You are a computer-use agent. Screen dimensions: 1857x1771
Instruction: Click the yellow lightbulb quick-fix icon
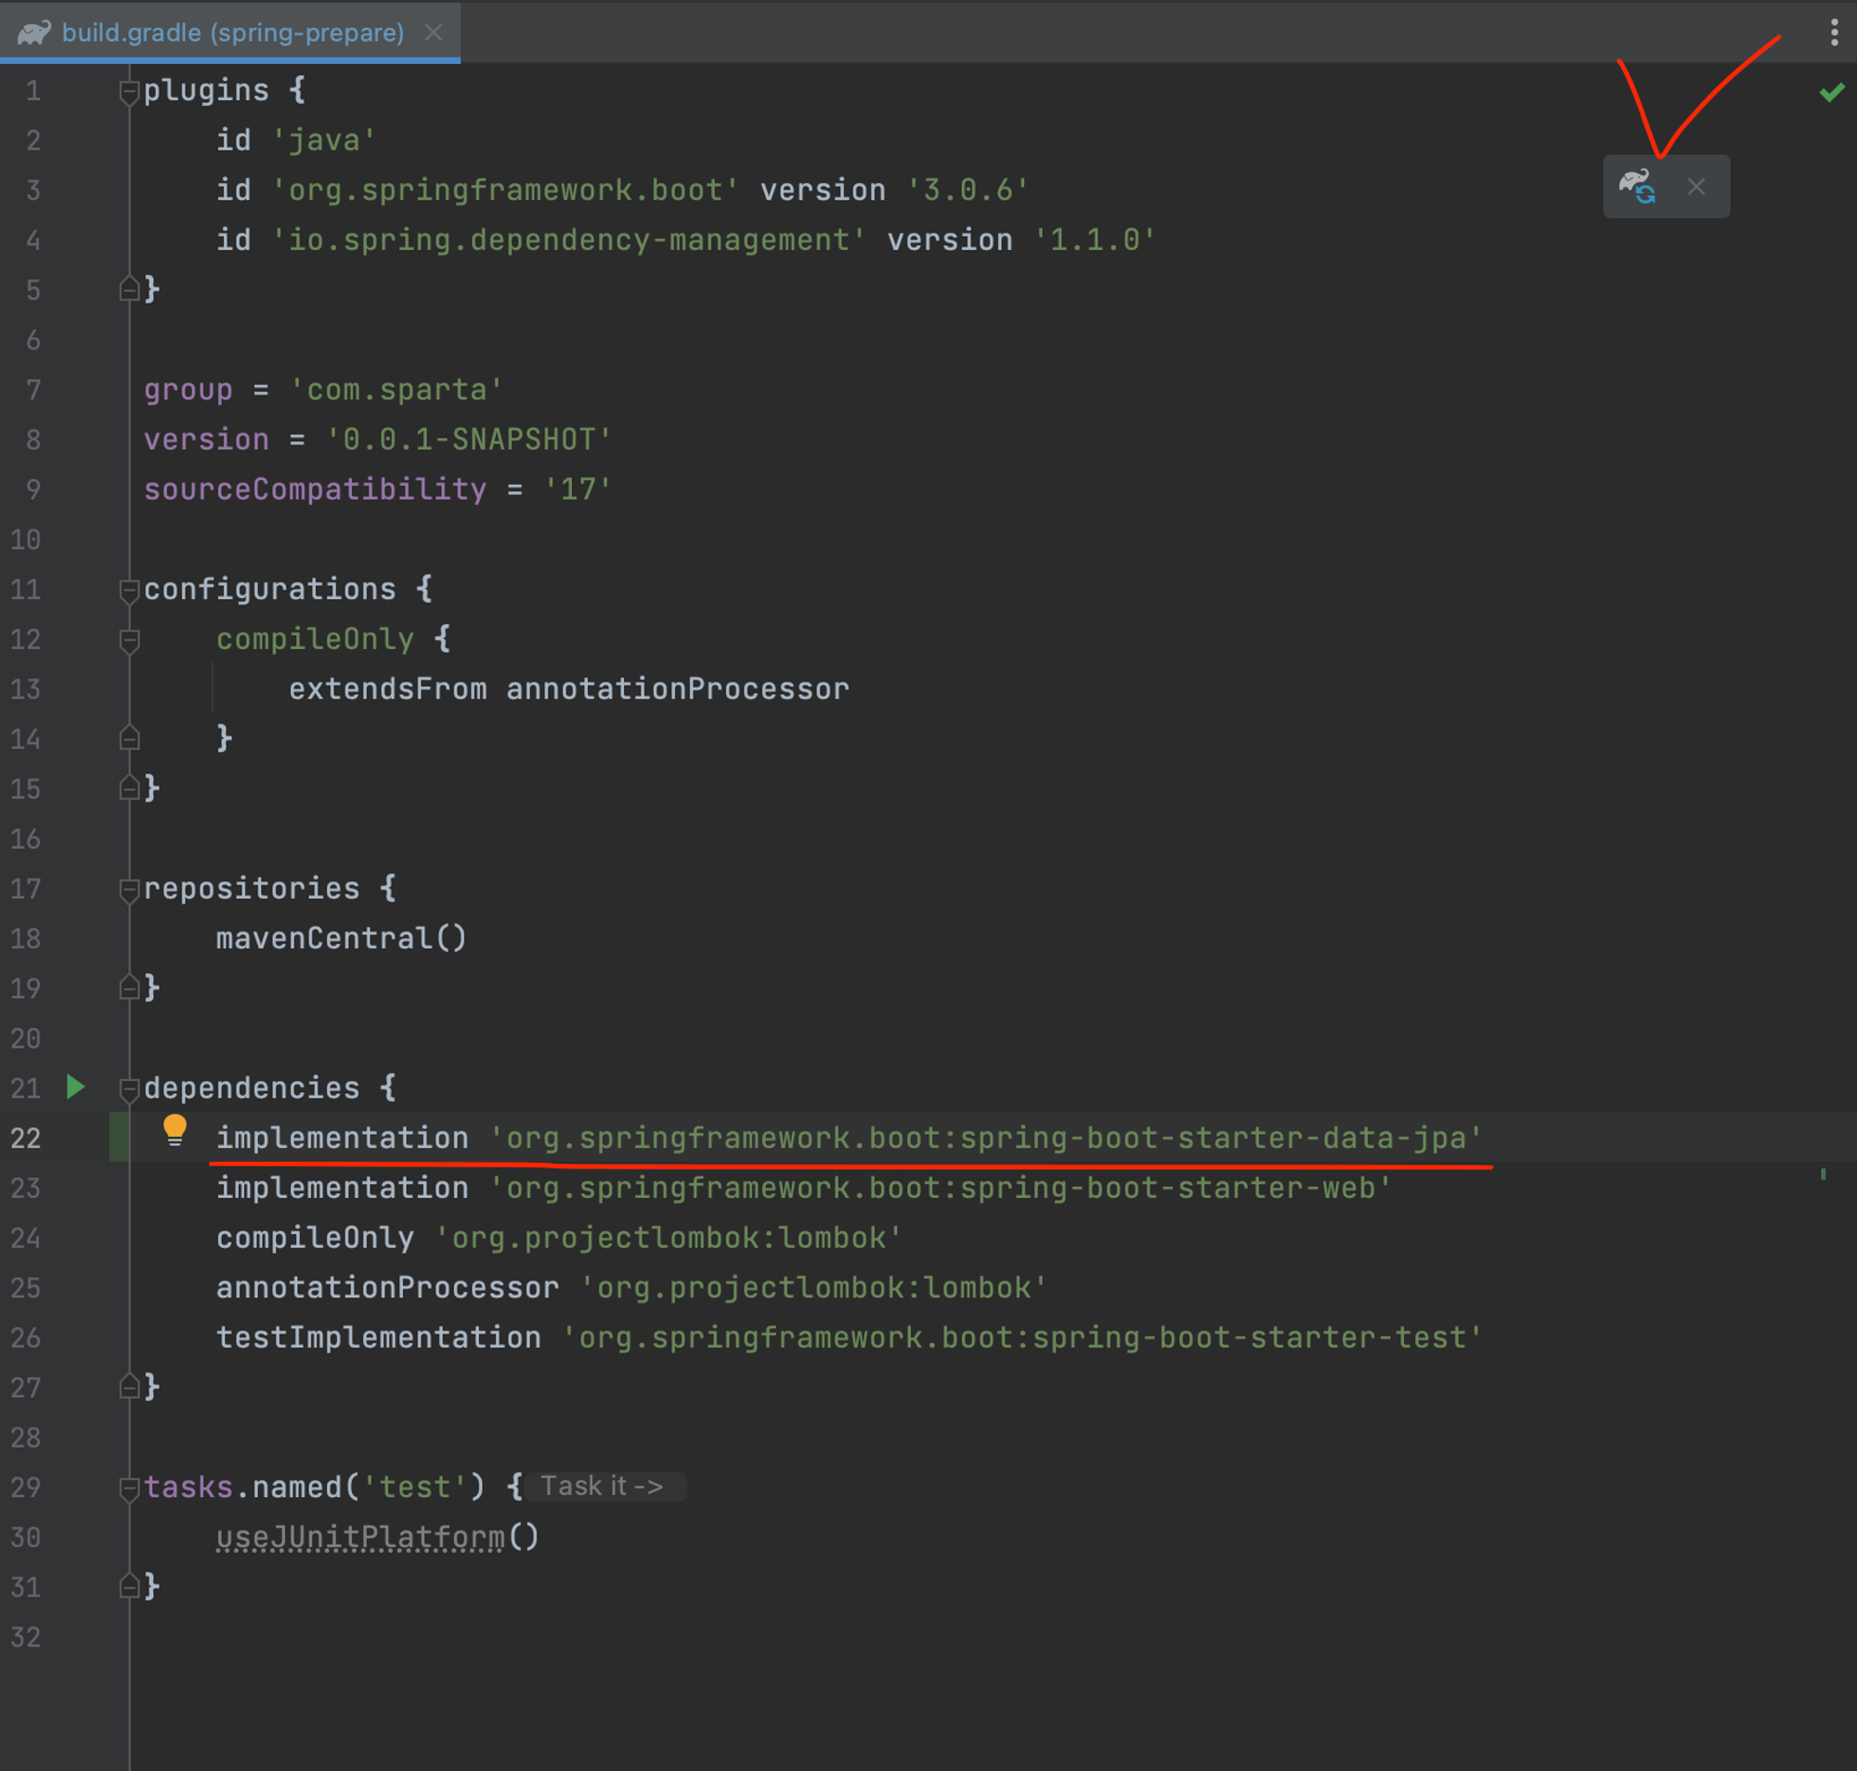[x=175, y=1129]
